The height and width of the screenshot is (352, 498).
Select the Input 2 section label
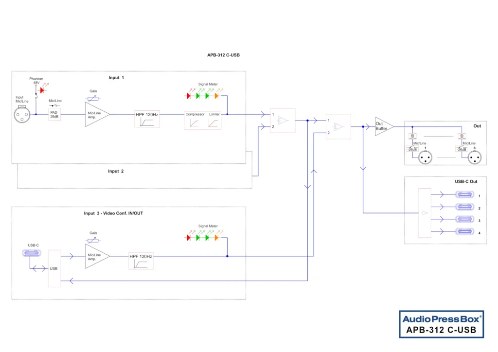click(x=116, y=171)
